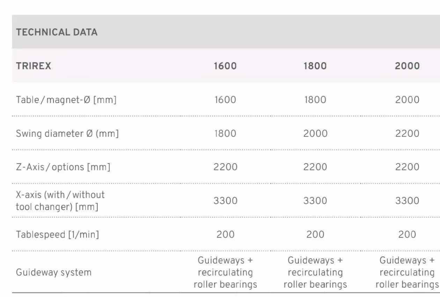Click the Z-Axis/options [mm] row label

point(63,167)
